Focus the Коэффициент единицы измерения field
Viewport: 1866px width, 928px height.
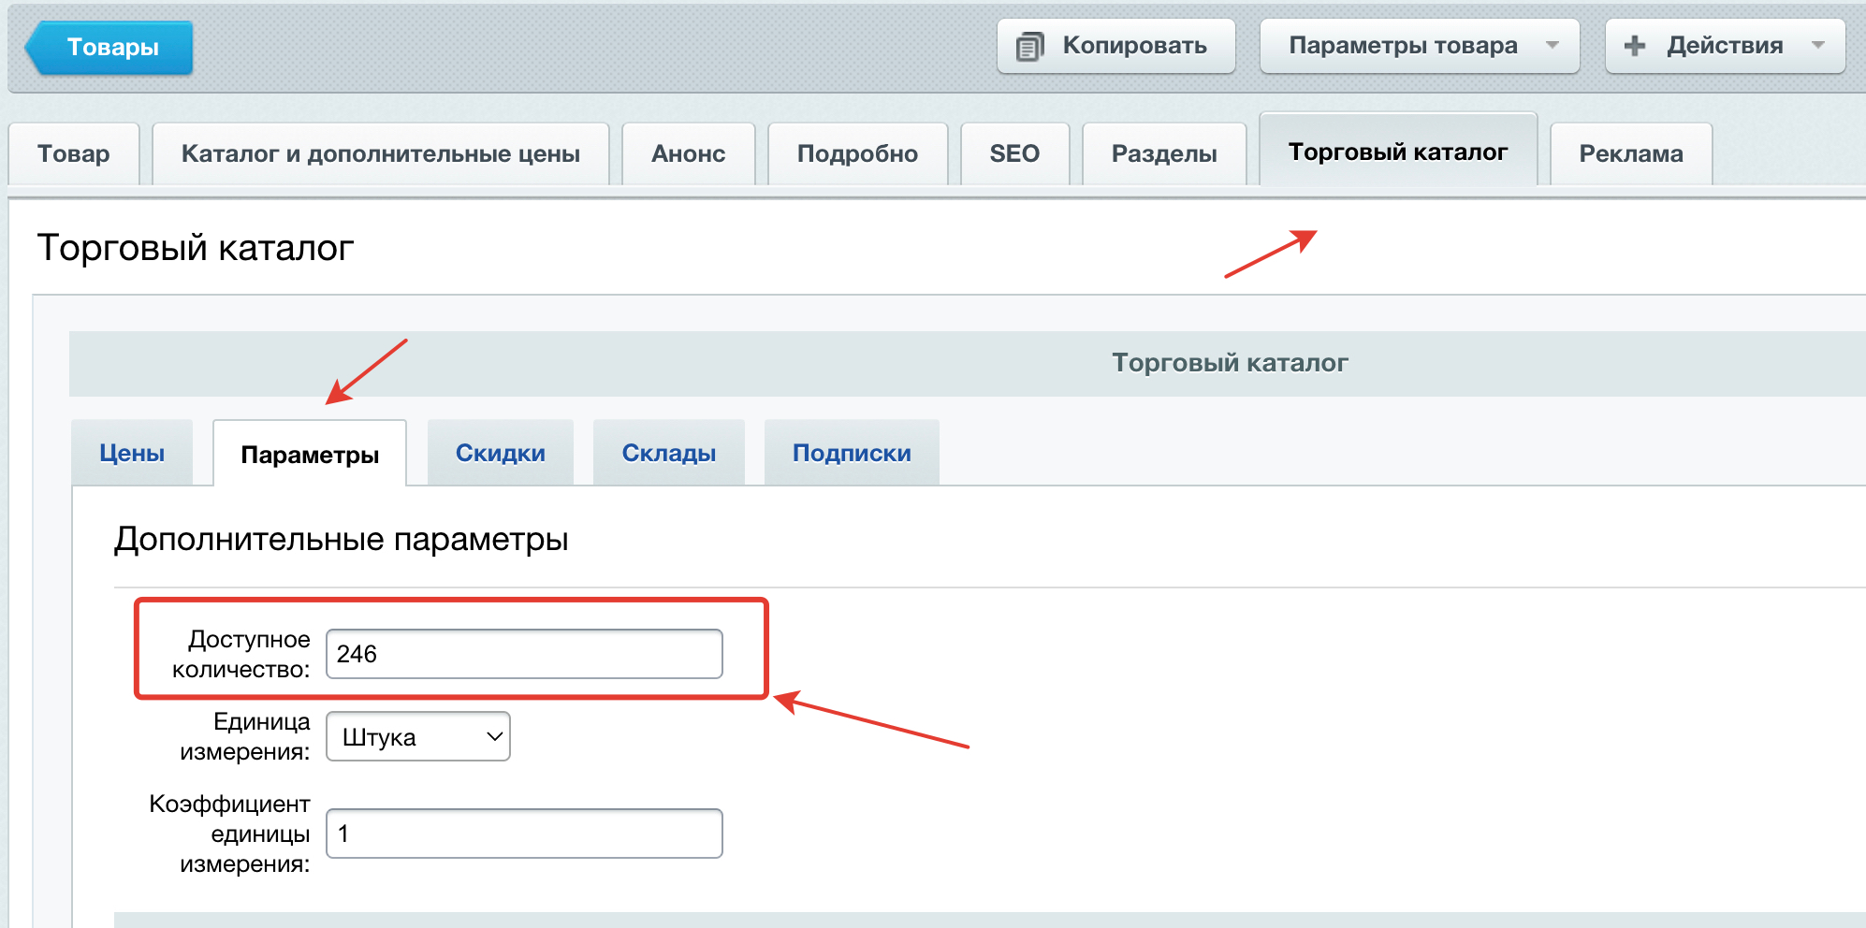(524, 834)
